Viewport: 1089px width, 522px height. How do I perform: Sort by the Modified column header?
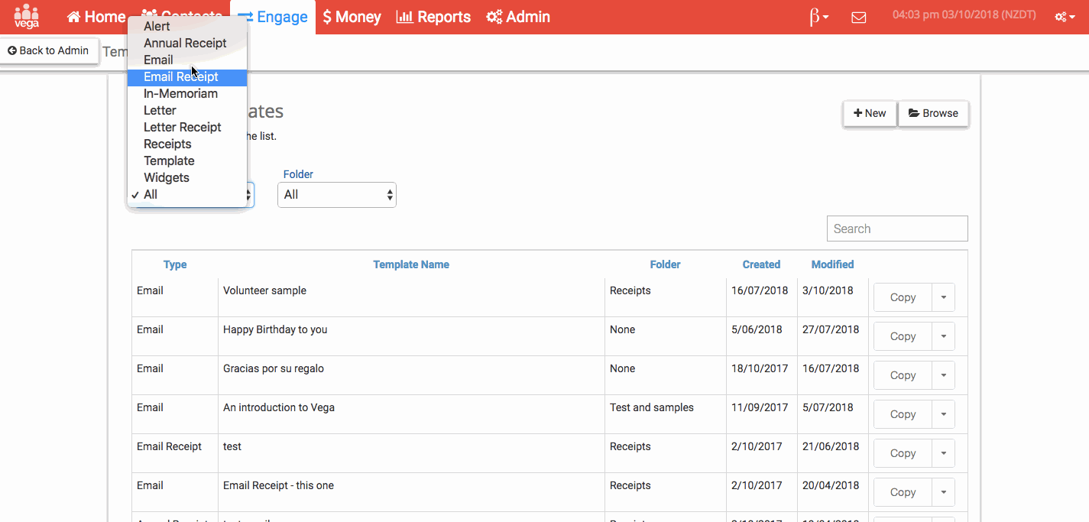click(832, 264)
